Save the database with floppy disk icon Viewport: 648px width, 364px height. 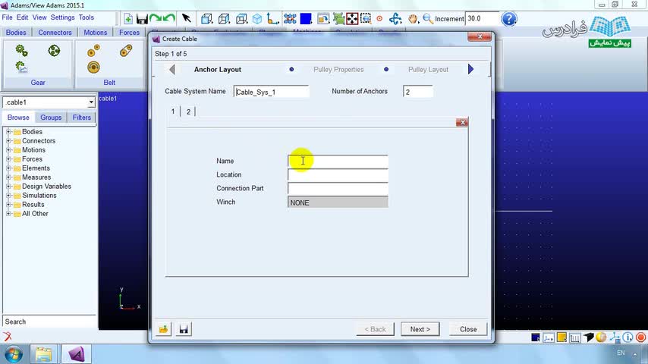coord(142,19)
